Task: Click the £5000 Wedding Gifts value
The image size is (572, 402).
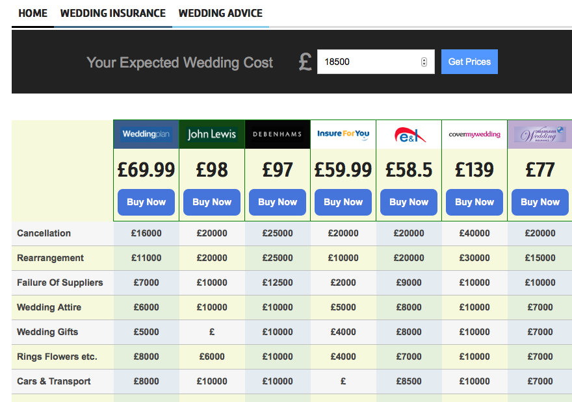Action: click(x=146, y=332)
